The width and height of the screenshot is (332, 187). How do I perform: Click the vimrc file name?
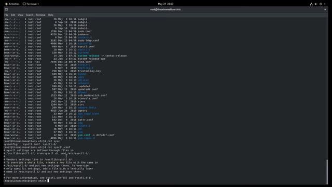click(82, 101)
